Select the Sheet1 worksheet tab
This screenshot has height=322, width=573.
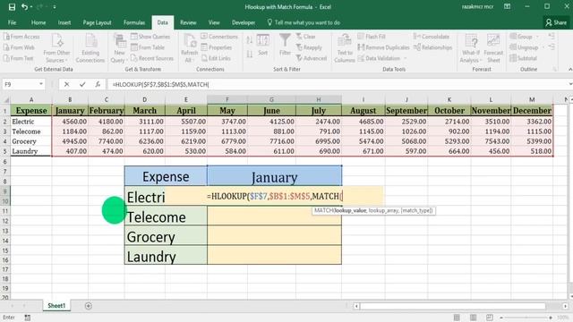56,306
